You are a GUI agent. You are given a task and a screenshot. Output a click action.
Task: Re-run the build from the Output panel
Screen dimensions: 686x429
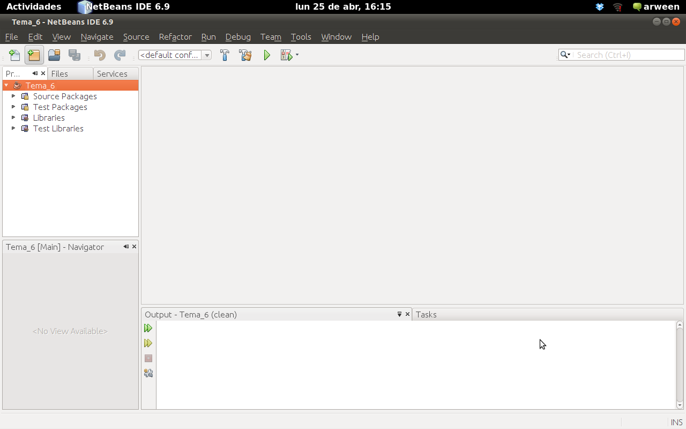(x=148, y=328)
